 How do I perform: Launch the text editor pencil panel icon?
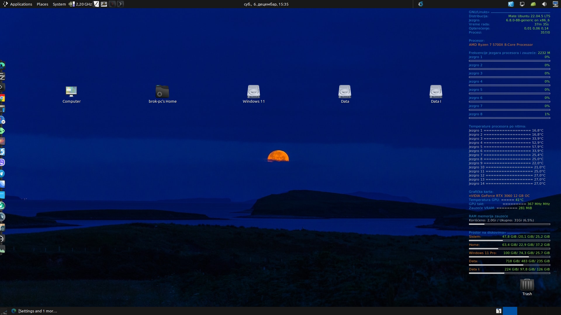click(x=96, y=4)
